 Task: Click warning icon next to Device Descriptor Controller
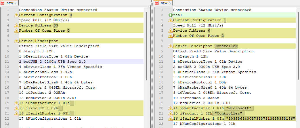[170, 46]
